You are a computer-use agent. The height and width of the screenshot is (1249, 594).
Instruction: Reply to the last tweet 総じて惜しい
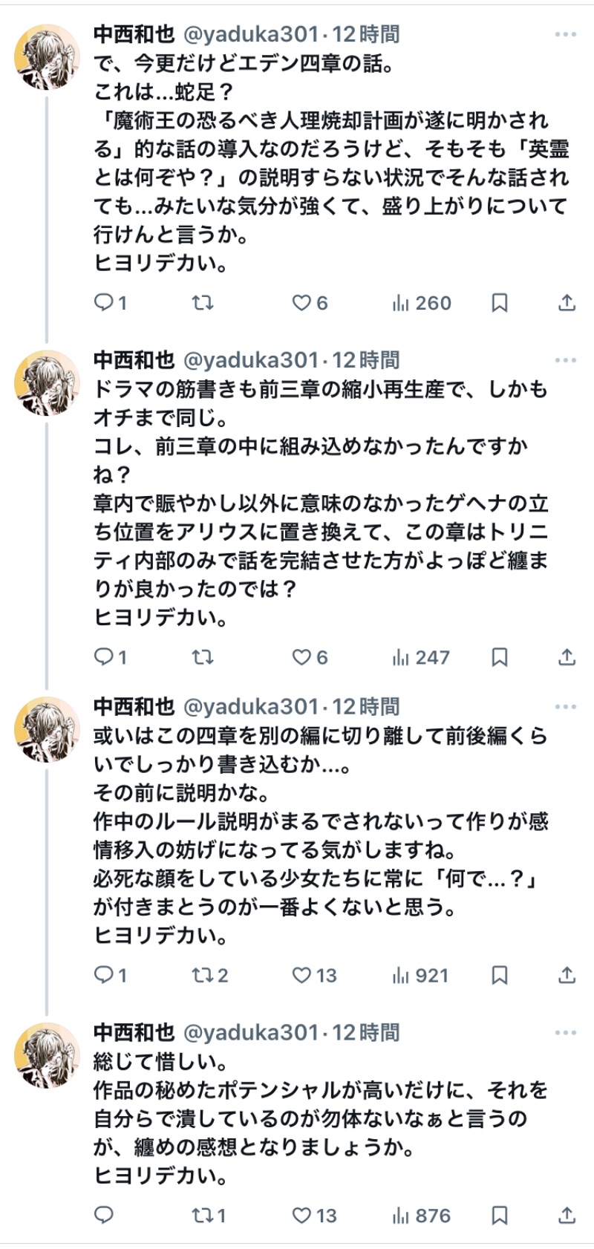[x=105, y=1216]
